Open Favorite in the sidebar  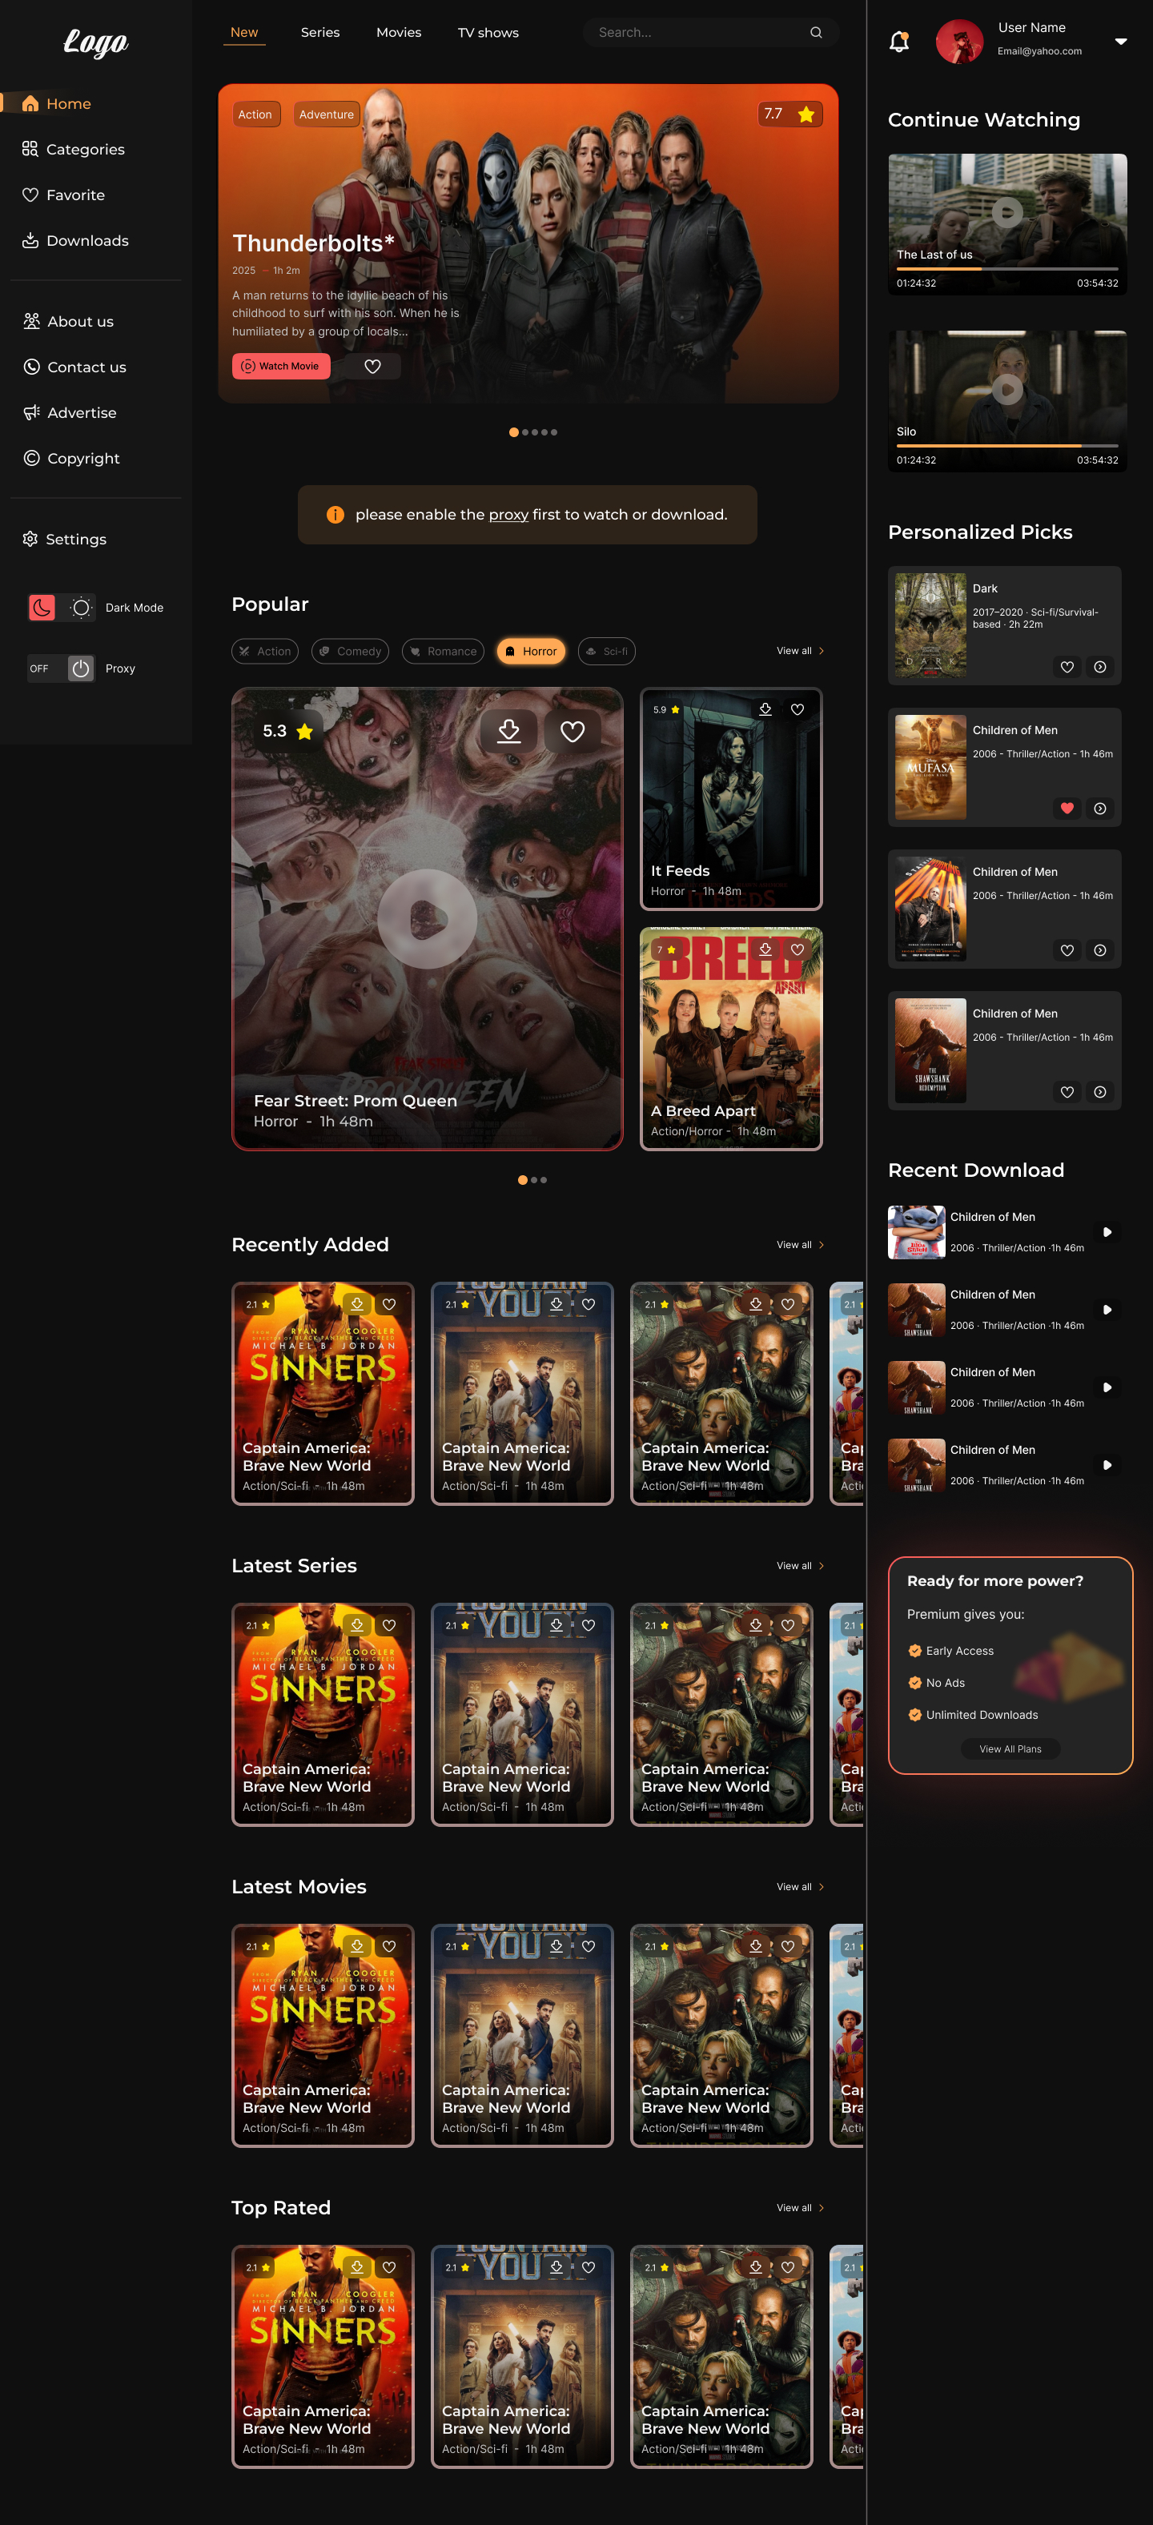pos(64,195)
